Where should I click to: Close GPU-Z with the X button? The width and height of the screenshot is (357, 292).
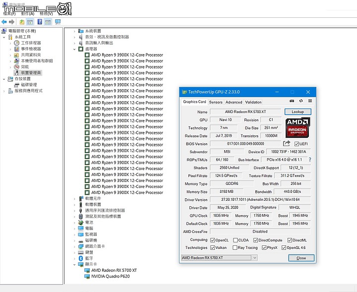[x=308, y=92]
